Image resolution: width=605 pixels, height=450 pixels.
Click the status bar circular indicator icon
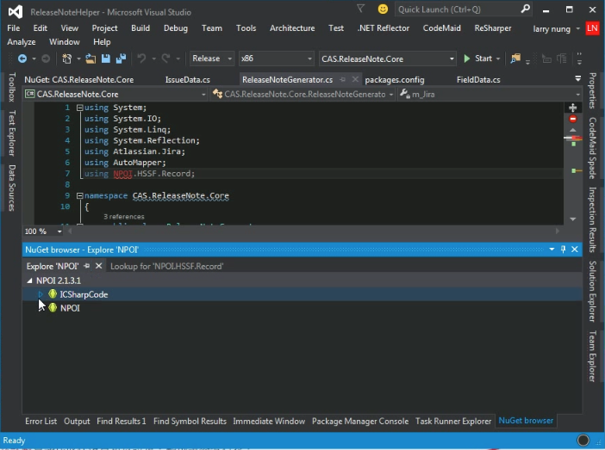583,440
